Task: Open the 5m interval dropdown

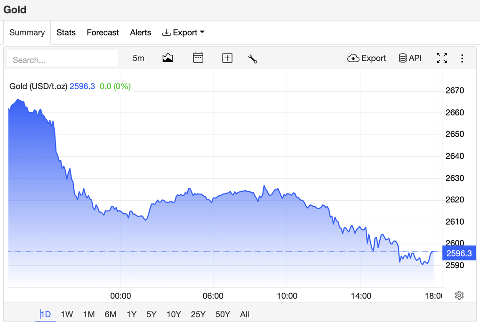Action: 138,58
